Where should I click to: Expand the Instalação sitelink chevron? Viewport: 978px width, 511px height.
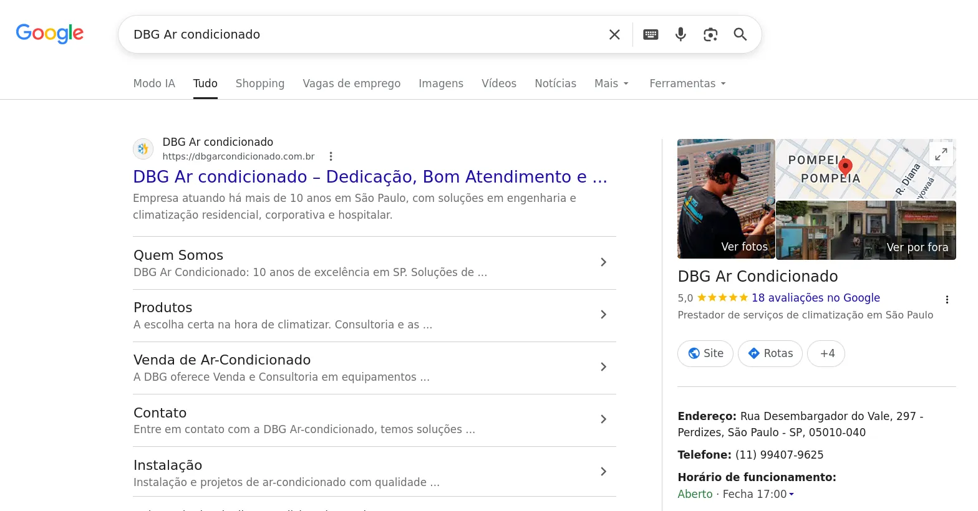[603, 472]
